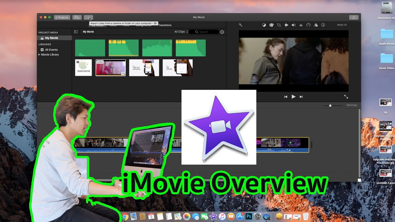Open the App Store from the Dock
Image resolution: width=395 pixels, height=222 pixels.
tap(240, 217)
